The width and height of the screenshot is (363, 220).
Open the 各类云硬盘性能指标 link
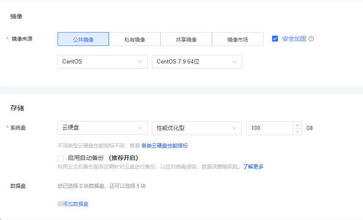click(164, 146)
